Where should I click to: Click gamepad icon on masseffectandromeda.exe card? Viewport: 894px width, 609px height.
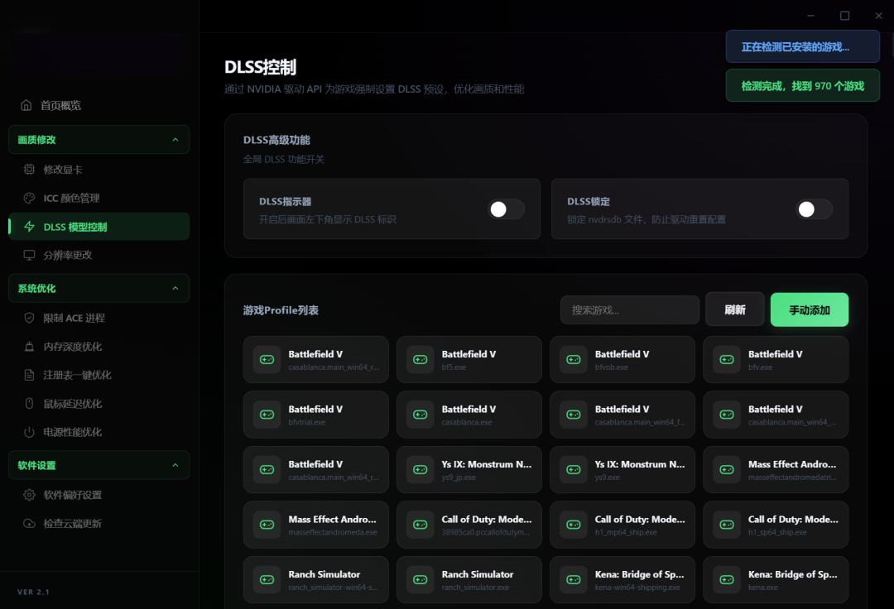pos(267,525)
